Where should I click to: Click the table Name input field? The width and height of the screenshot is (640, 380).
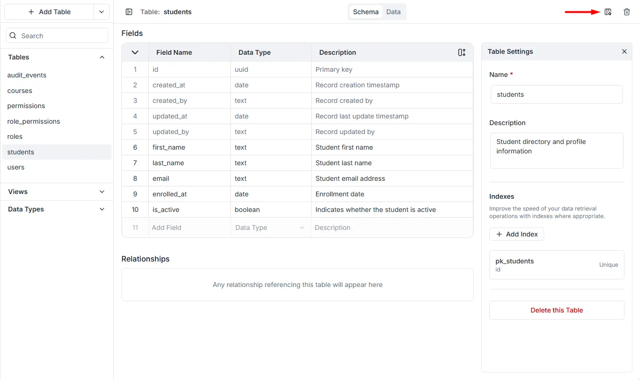click(556, 94)
